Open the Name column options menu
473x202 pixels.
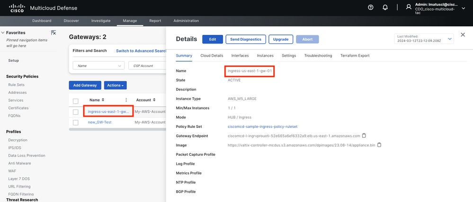[x=126, y=100]
